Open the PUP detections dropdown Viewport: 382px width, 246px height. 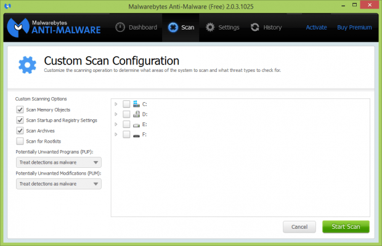59,162
